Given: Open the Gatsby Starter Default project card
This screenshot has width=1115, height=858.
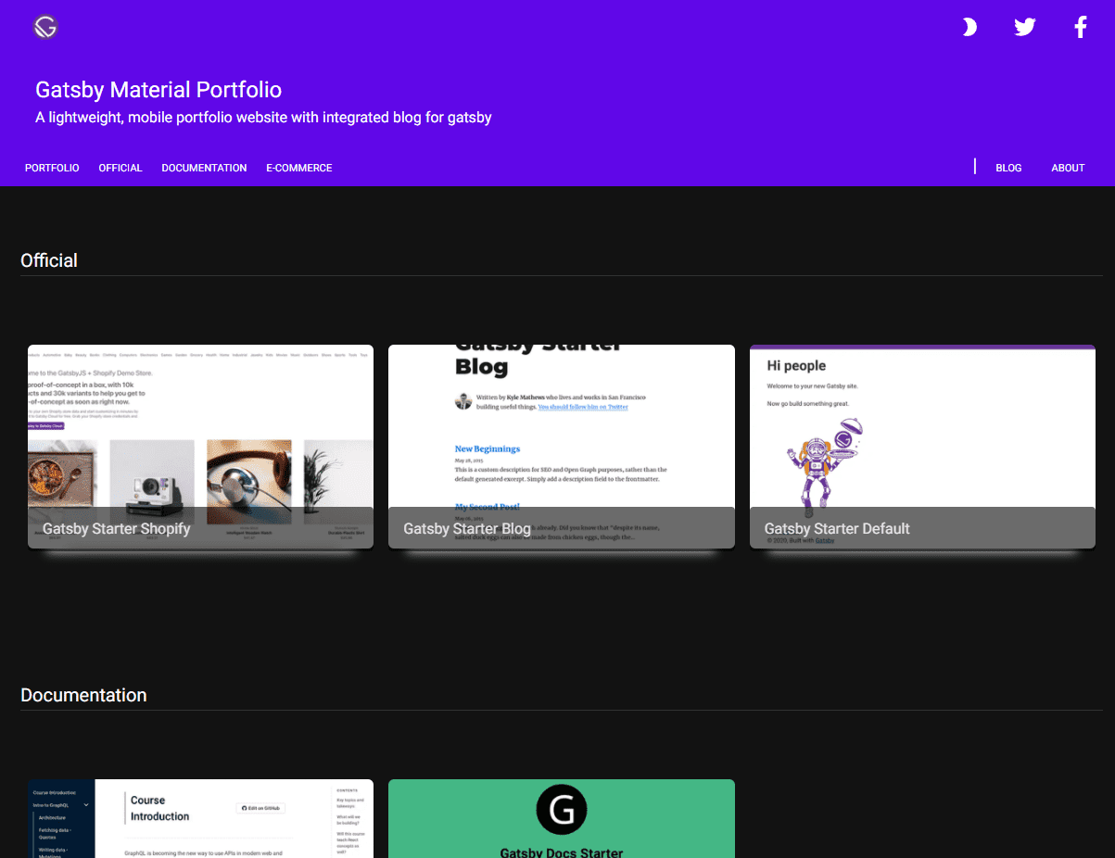Looking at the screenshot, I should pyautogui.click(x=922, y=447).
